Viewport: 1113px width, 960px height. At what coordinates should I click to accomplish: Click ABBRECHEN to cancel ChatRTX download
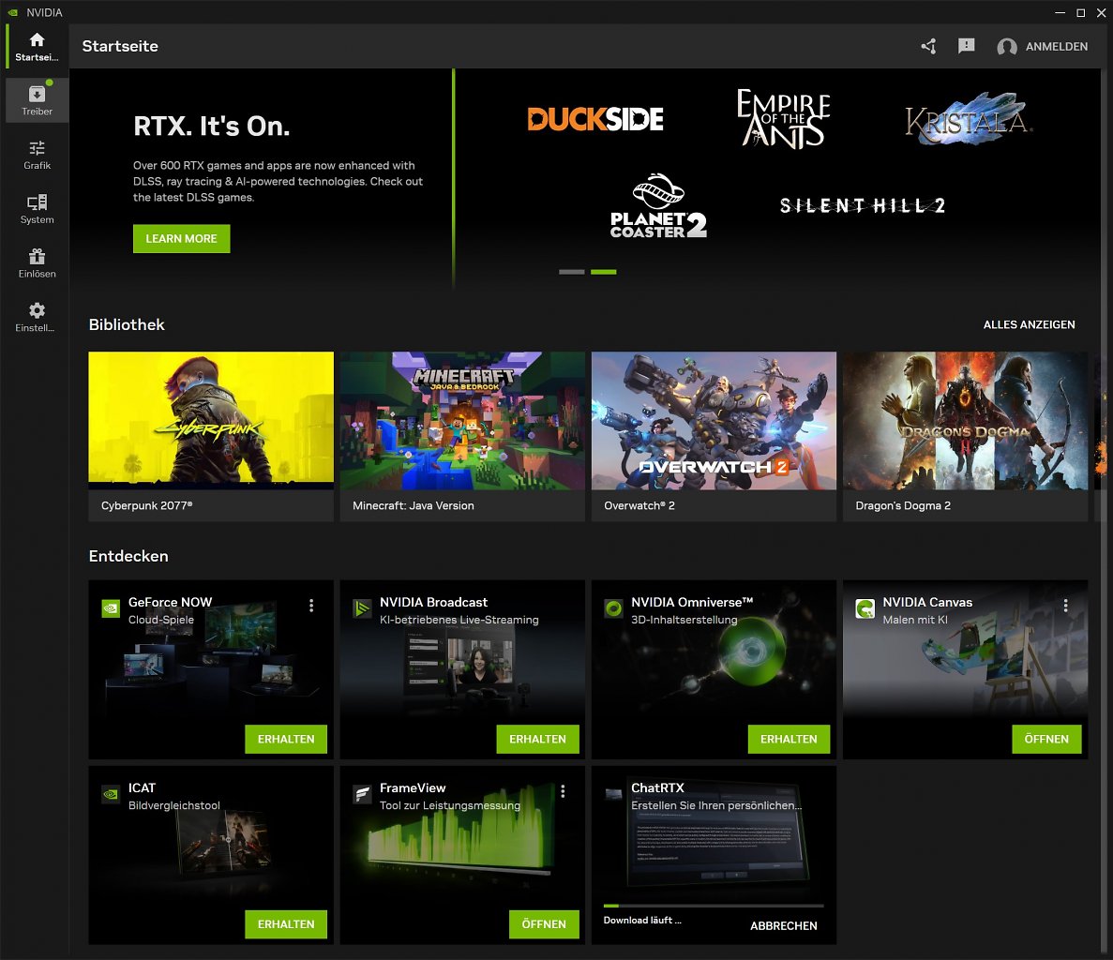point(784,925)
